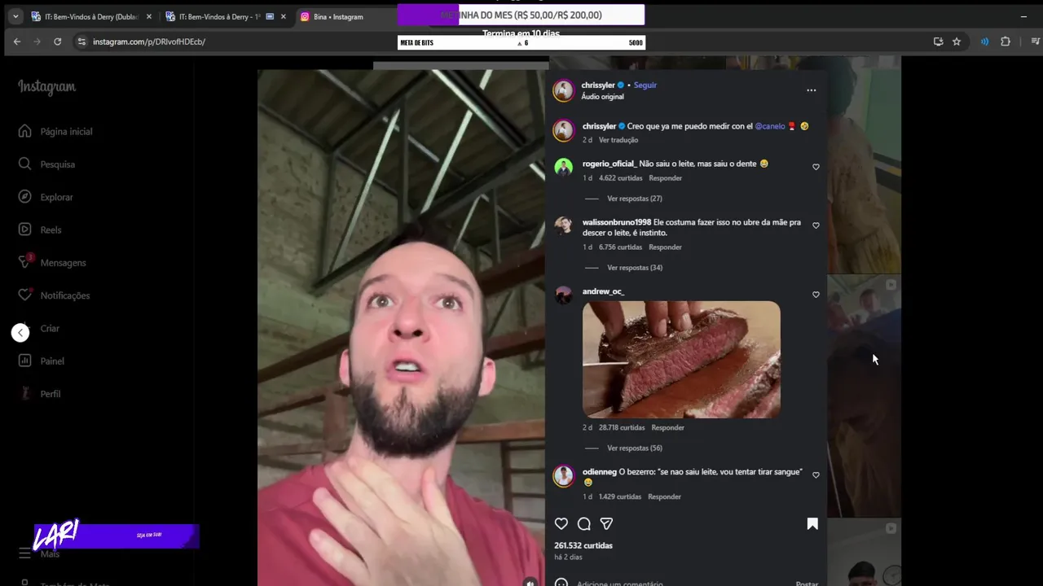Expand Ver respostas (27) replies

634,199
